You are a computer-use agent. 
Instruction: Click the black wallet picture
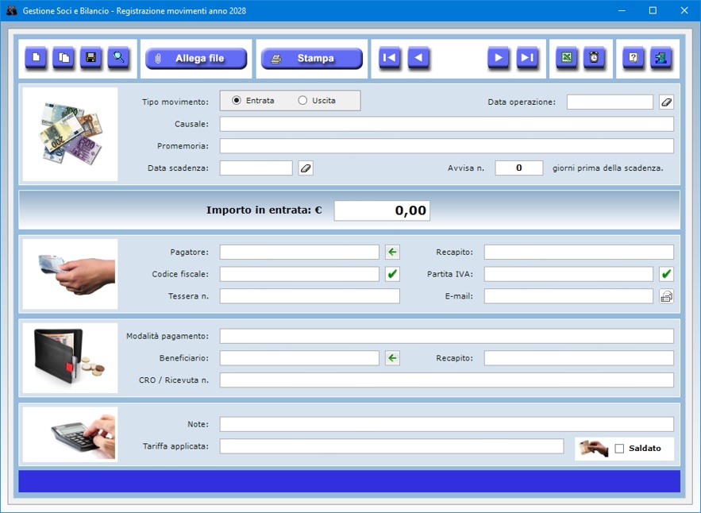pyautogui.click(x=70, y=358)
